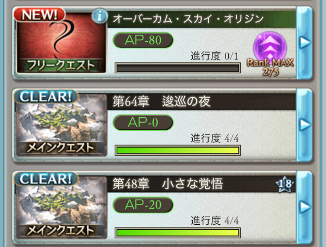The image size is (326, 247).
Task: Click the メインクエスト label on the Chapter 64 thumbnail
Action: coord(61,148)
